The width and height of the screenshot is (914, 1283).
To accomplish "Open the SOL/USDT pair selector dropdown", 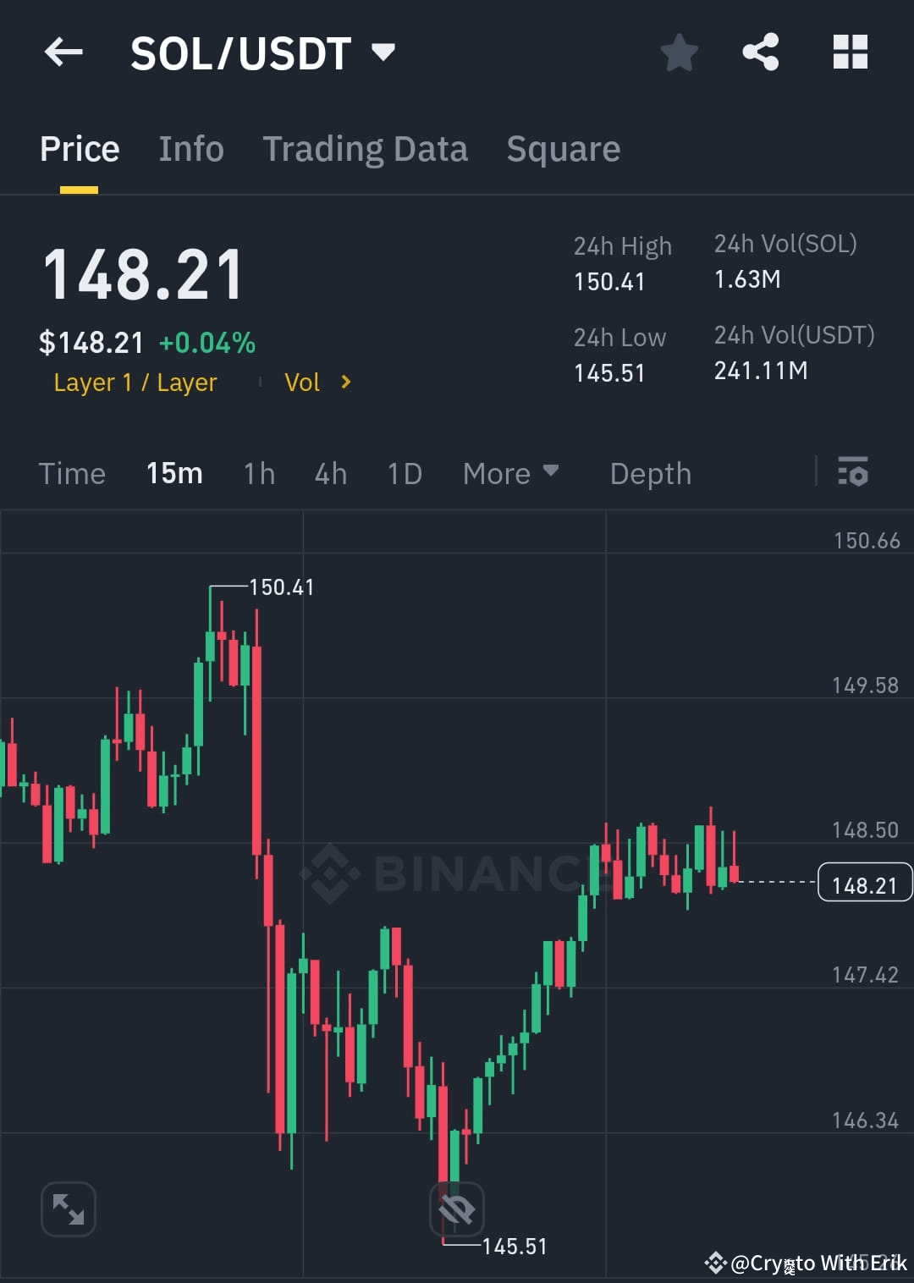I will (x=383, y=52).
